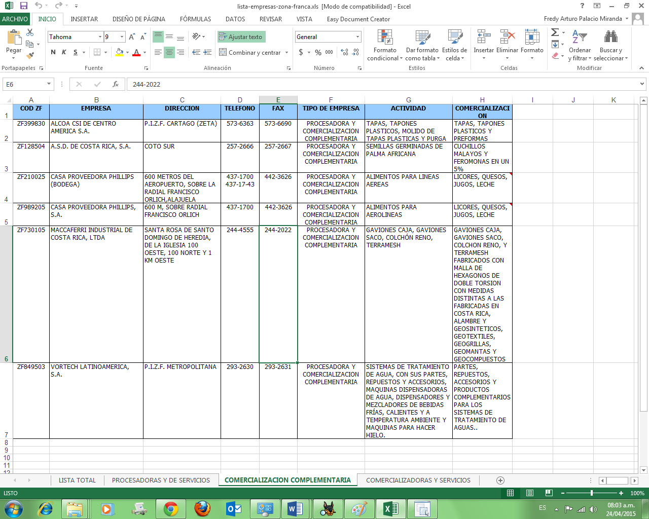Open the LISTA TOTAL sheet tab

pyautogui.click(x=77, y=480)
